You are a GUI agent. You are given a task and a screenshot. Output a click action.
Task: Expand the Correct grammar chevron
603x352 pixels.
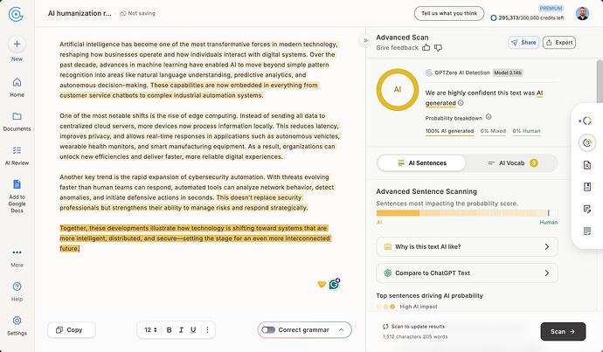tap(341, 329)
